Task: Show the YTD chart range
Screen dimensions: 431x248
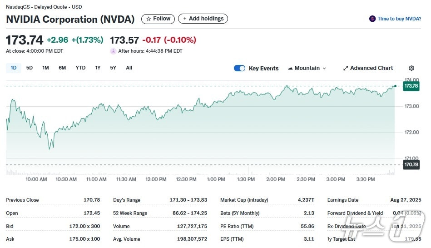Action: point(80,68)
